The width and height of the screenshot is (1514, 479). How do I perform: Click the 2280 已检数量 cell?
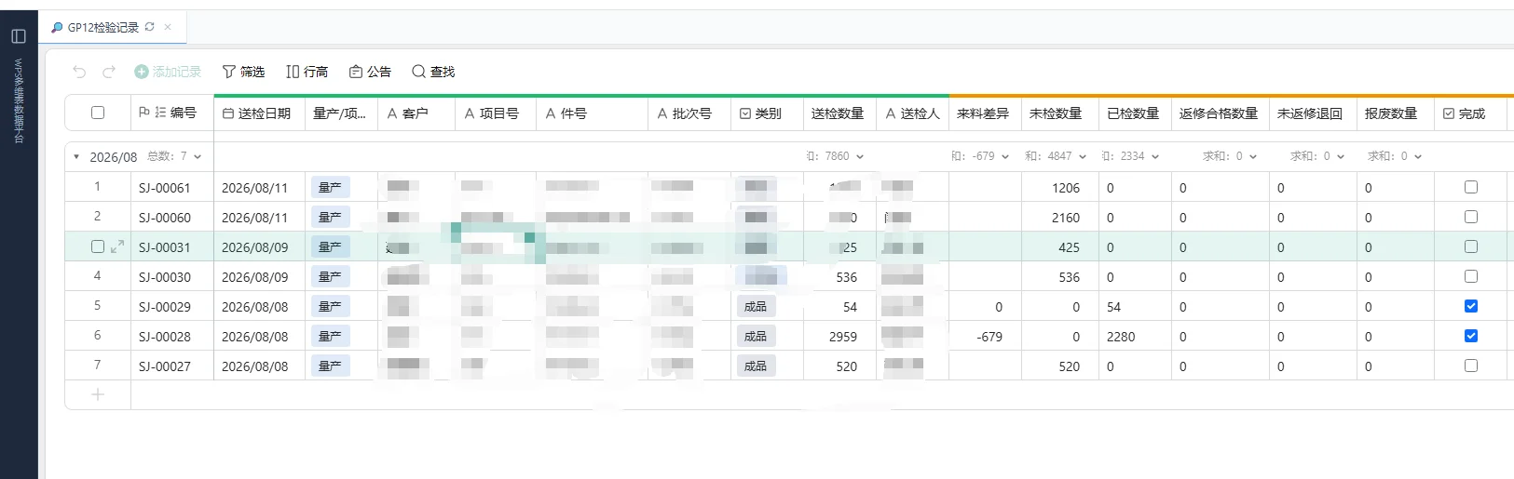tap(1135, 336)
